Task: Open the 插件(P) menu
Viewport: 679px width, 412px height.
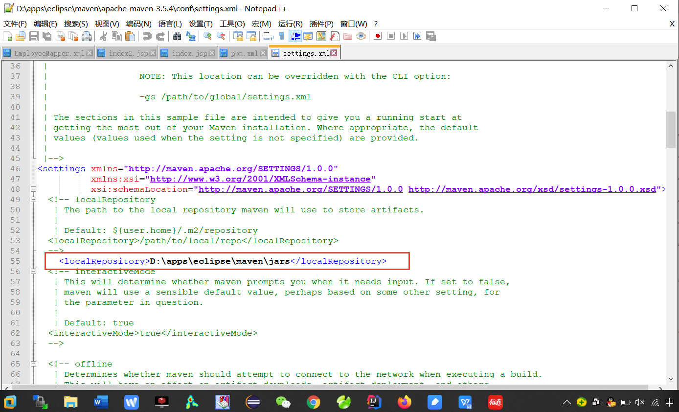Action: point(321,24)
